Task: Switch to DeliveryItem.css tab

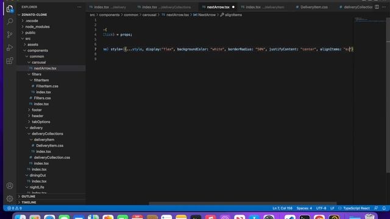Action: pos(314,7)
